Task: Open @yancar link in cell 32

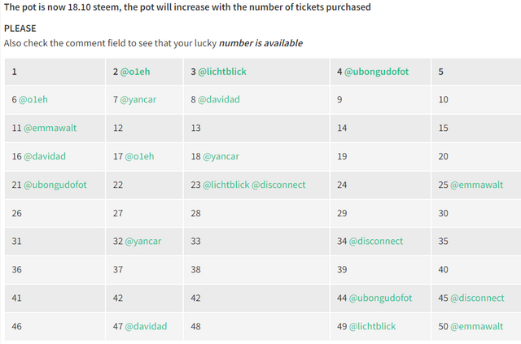Action: pos(143,242)
